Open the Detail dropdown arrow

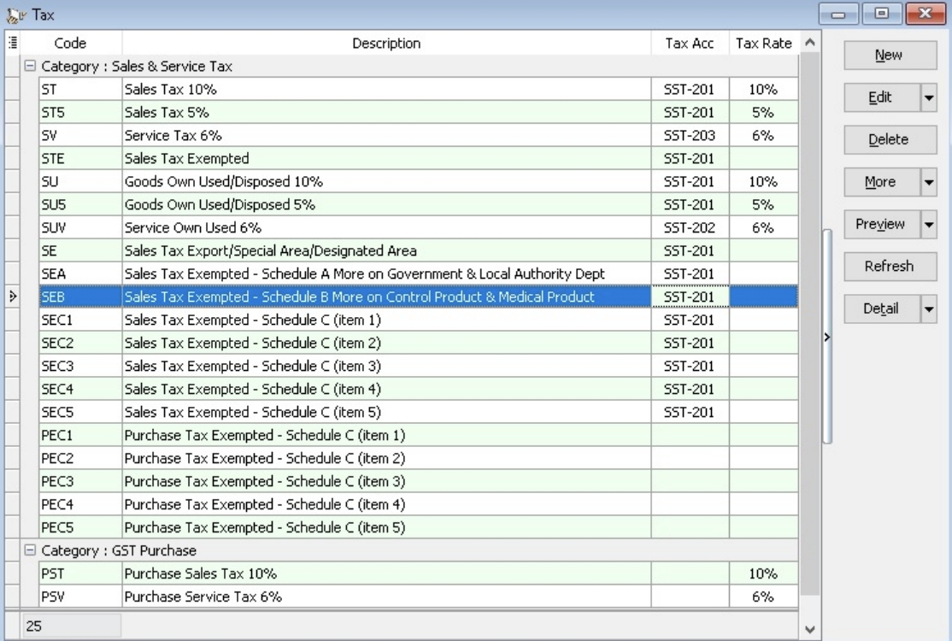[929, 309]
